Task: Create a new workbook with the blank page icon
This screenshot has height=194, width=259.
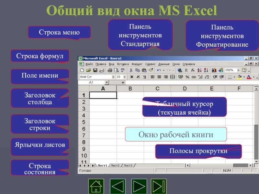Action: 82,70
